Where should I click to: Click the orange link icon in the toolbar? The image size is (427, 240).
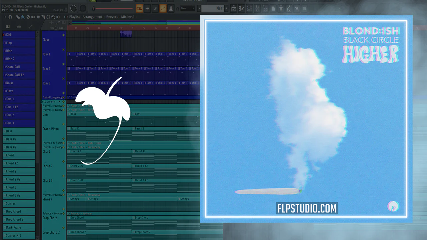(163, 8)
